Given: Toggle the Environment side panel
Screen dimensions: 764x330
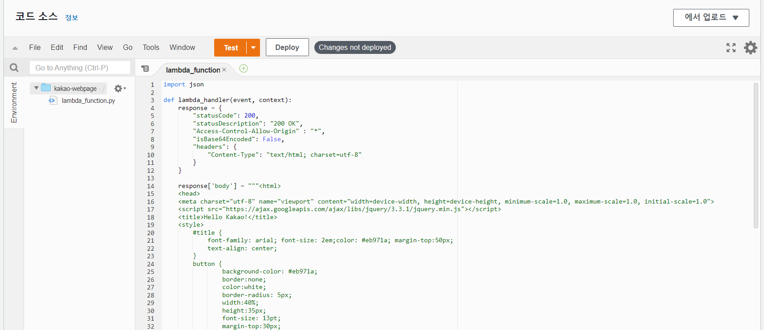Looking at the screenshot, I should point(14,102).
